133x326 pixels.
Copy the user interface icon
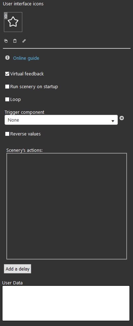[6, 41]
